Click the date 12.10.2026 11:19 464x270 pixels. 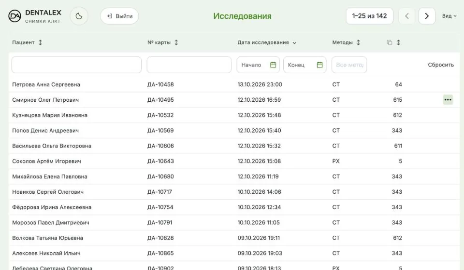pyautogui.click(x=258, y=176)
